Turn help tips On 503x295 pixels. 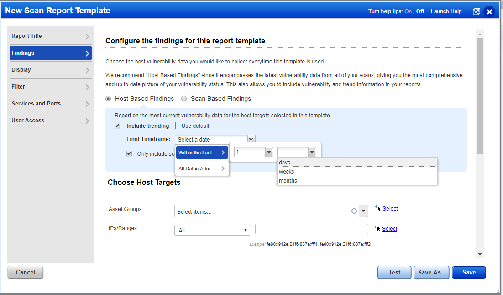point(408,11)
